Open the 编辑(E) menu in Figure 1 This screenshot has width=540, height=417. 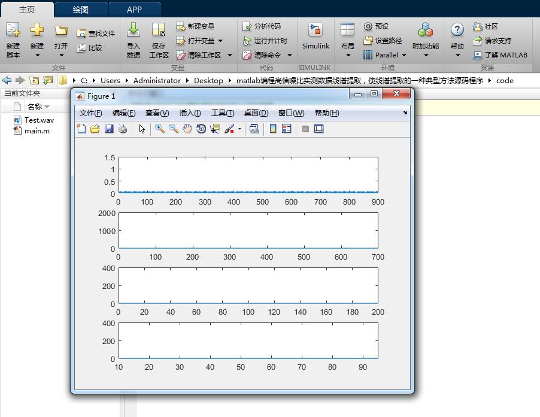124,113
